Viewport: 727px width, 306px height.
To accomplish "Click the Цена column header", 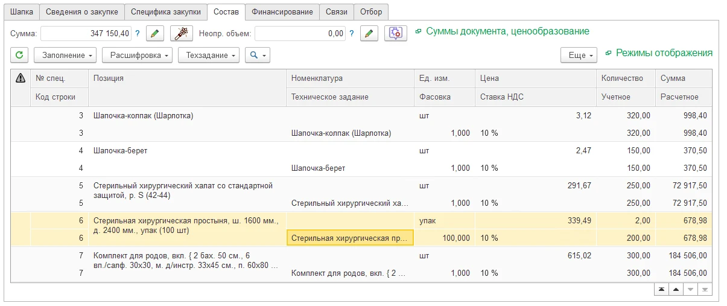I will click(x=535, y=78).
